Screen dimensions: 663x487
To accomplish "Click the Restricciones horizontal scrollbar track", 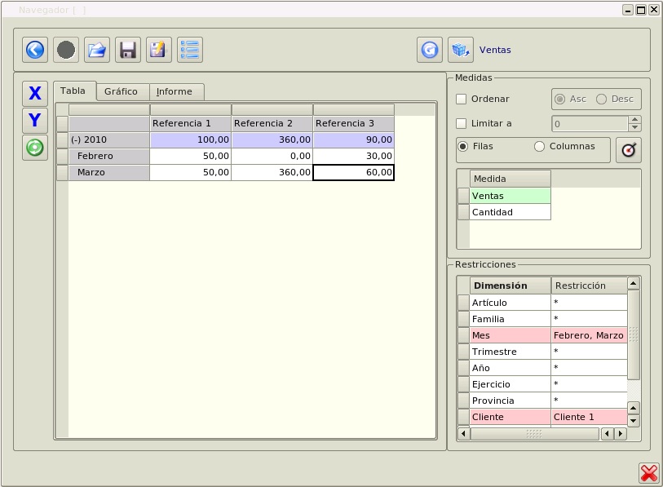I will coord(535,434).
